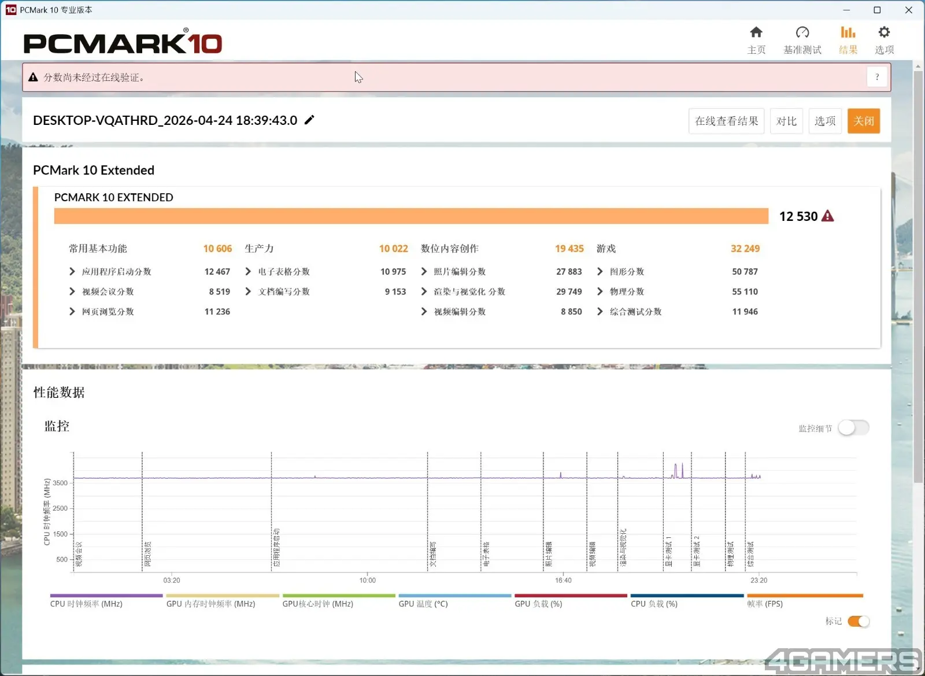This screenshot has width=925, height=676.
Task: Click the 生产力 score 10 022
Action: click(x=394, y=249)
